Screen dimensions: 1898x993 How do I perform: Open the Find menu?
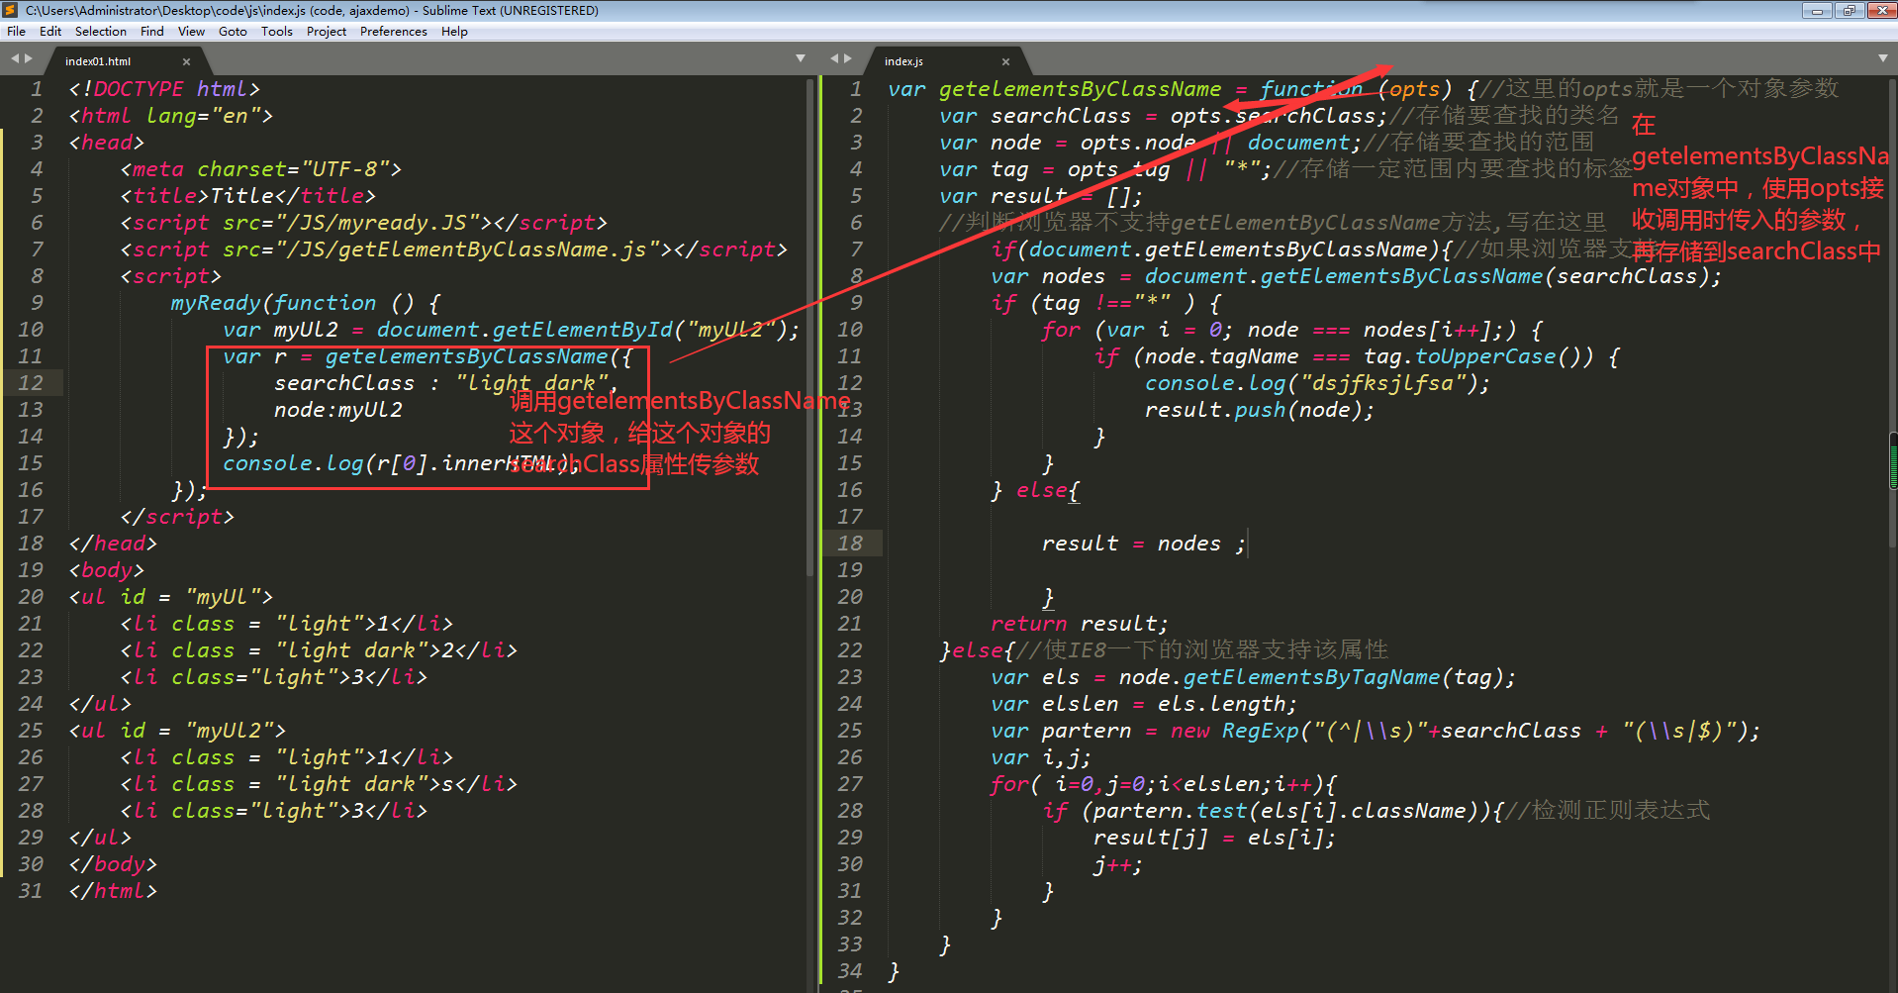click(x=152, y=32)
